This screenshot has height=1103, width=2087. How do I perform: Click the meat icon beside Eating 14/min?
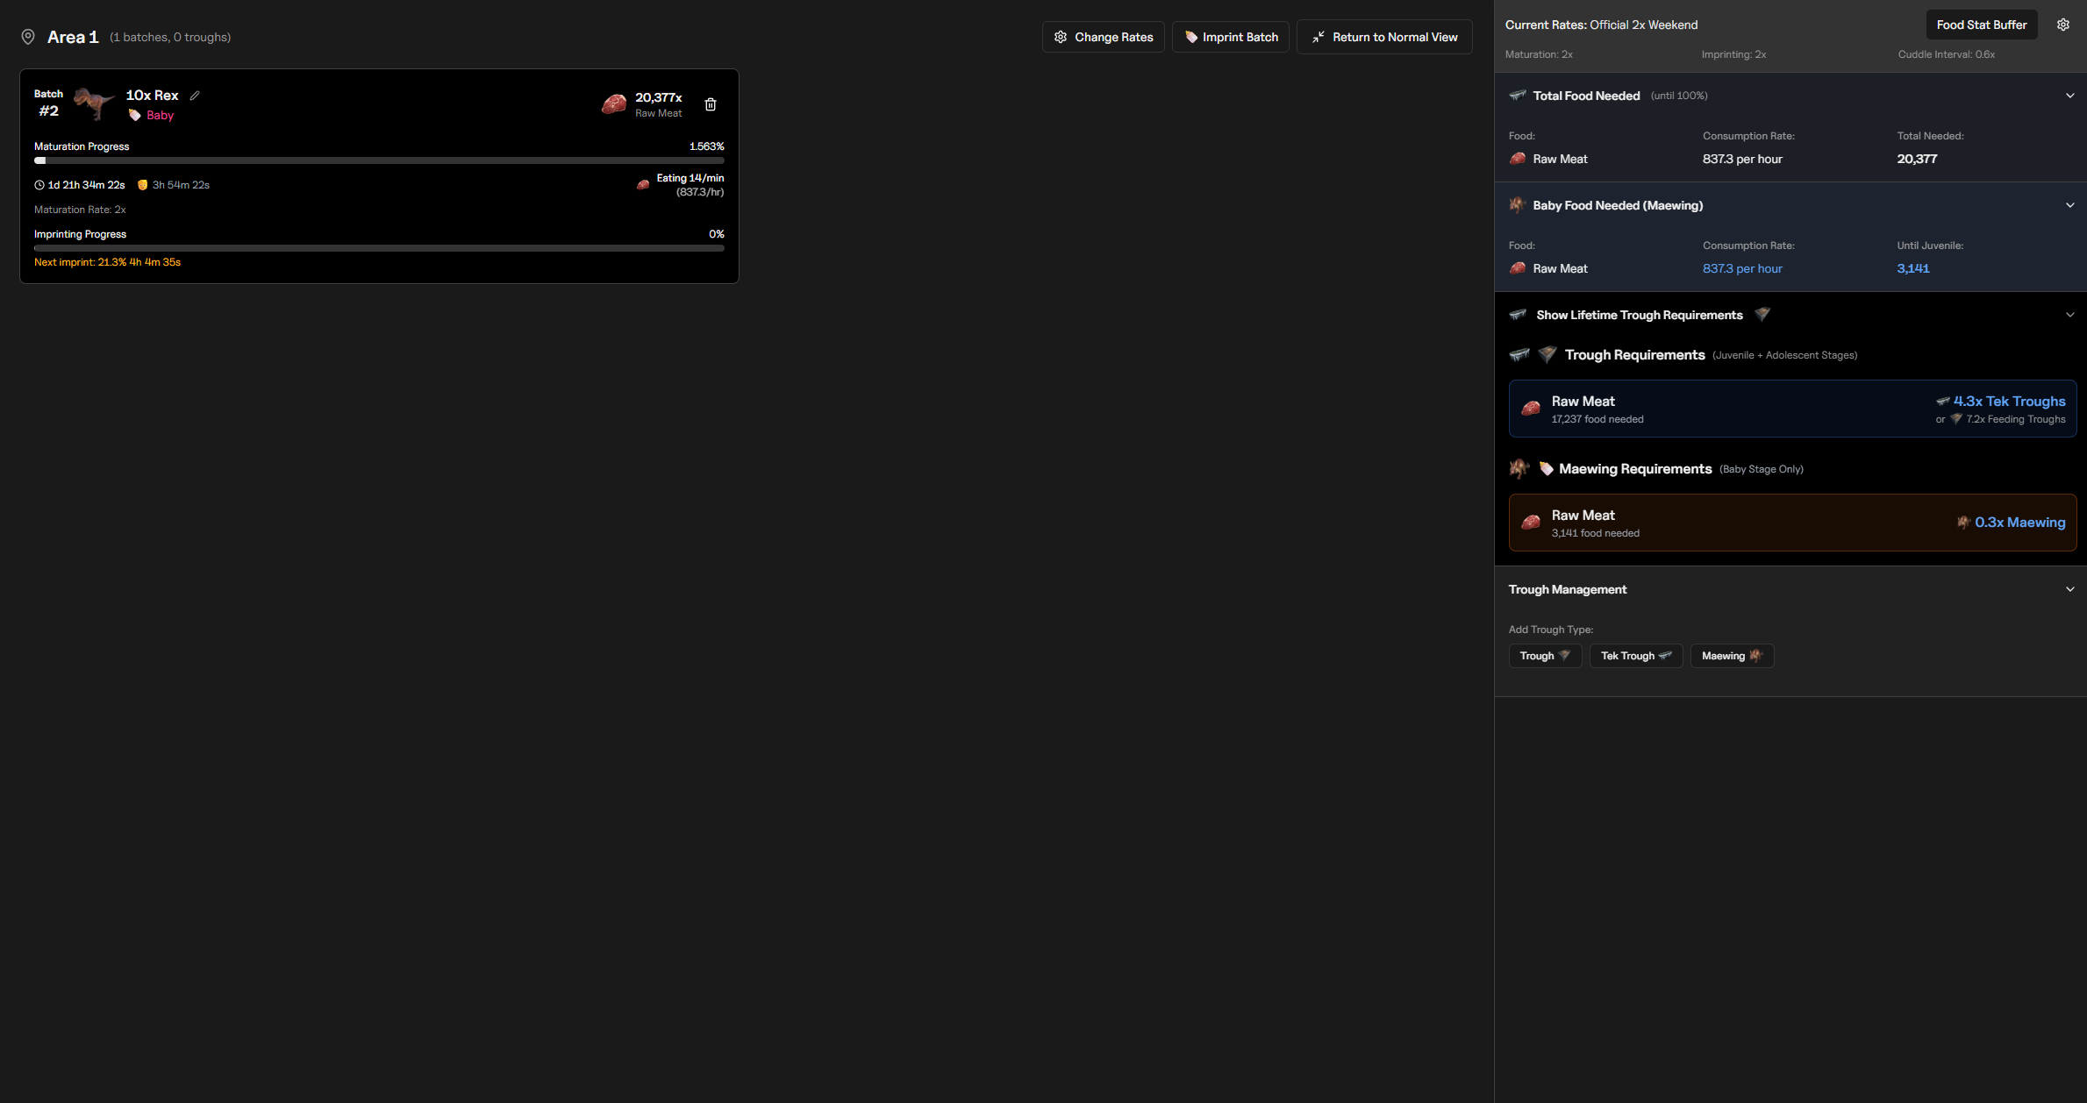point(643,184)
